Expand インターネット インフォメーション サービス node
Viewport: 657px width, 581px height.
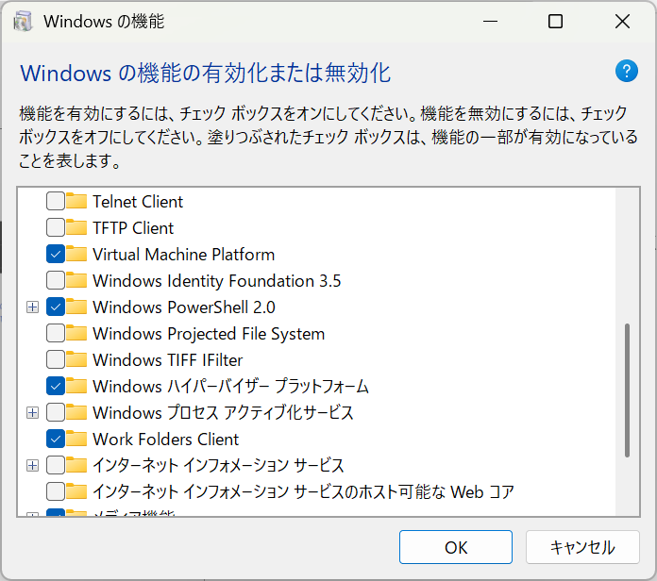[33, 465]
